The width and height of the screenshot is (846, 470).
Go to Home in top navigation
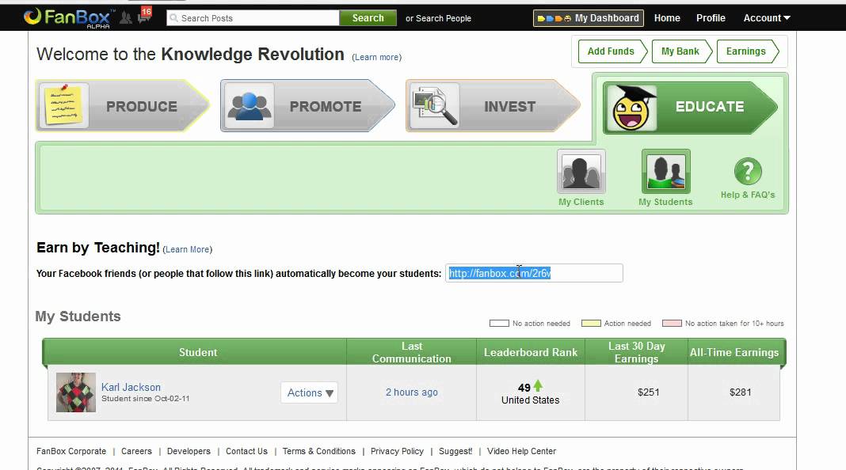click(x=667, y=17)
